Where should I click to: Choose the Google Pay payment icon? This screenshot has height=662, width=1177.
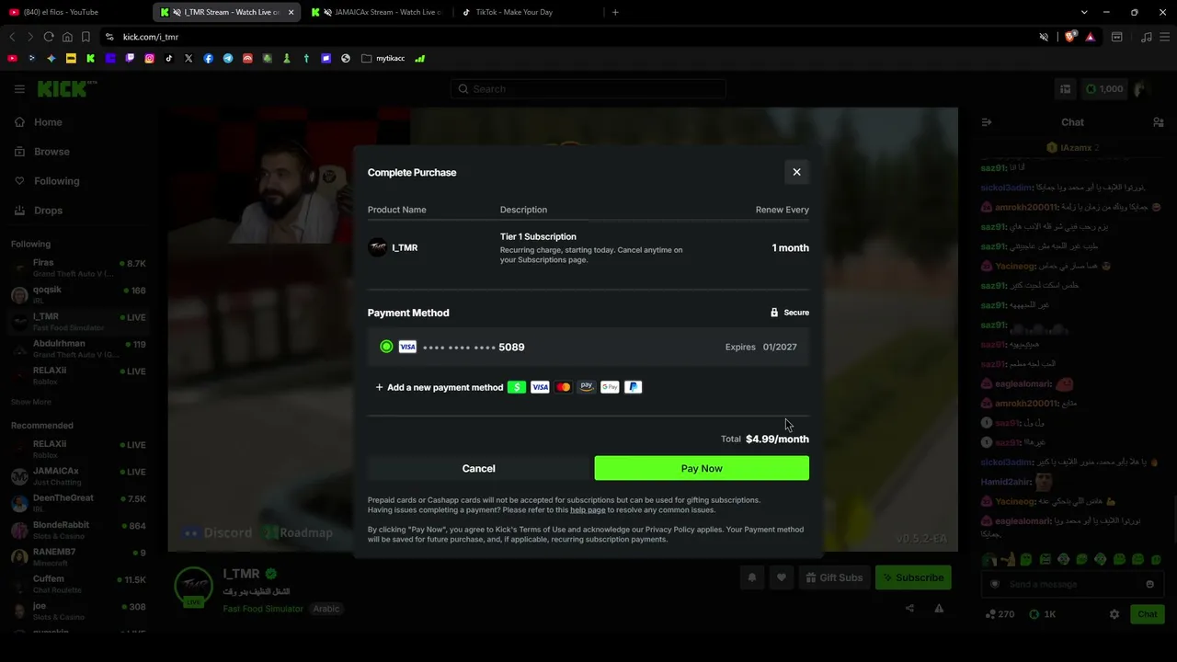coord(610,387)
